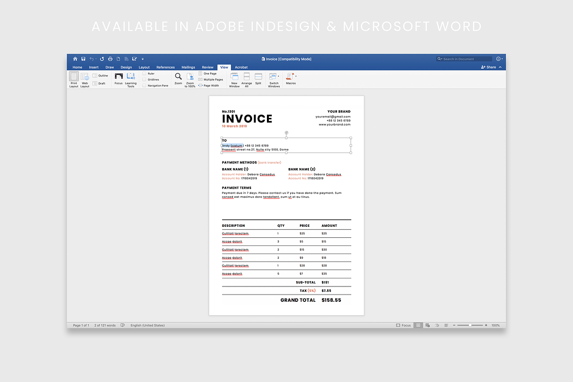573x382 pixels.
Task: Click the zoom out minus button
Action: (x=454, y=325)
